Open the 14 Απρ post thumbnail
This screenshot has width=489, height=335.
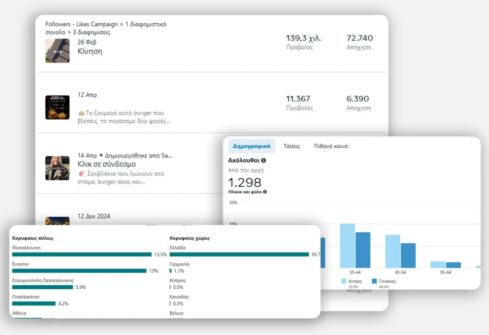57,168
